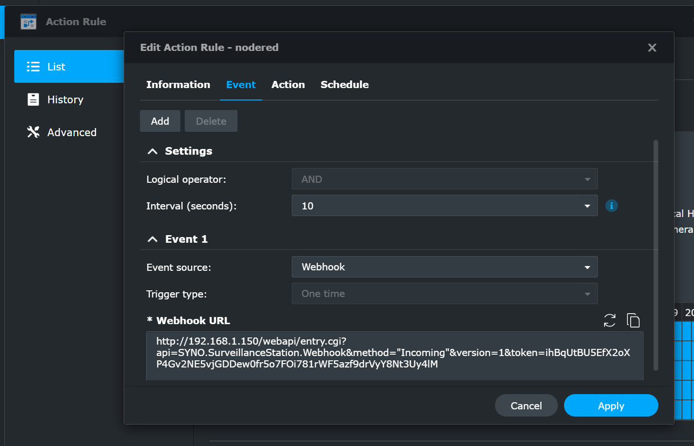Open the Interval (seconds) dropdown
Viewport: 694px width, 446px height.
(x=444, y=206)
